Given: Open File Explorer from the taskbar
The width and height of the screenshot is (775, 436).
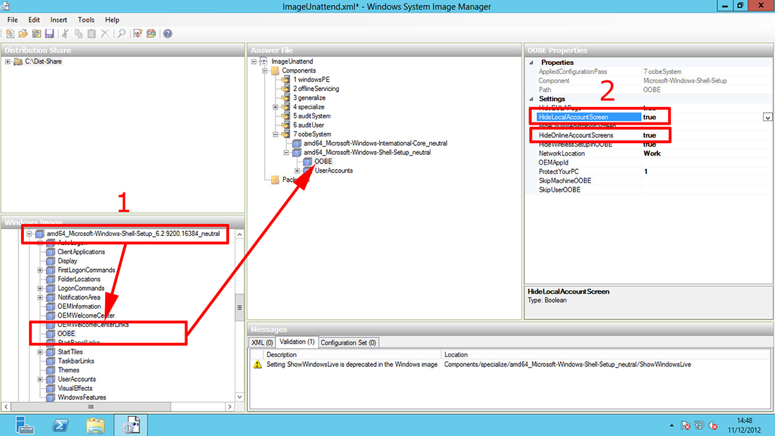Looking at the screenshot, I should click(95, 425).
